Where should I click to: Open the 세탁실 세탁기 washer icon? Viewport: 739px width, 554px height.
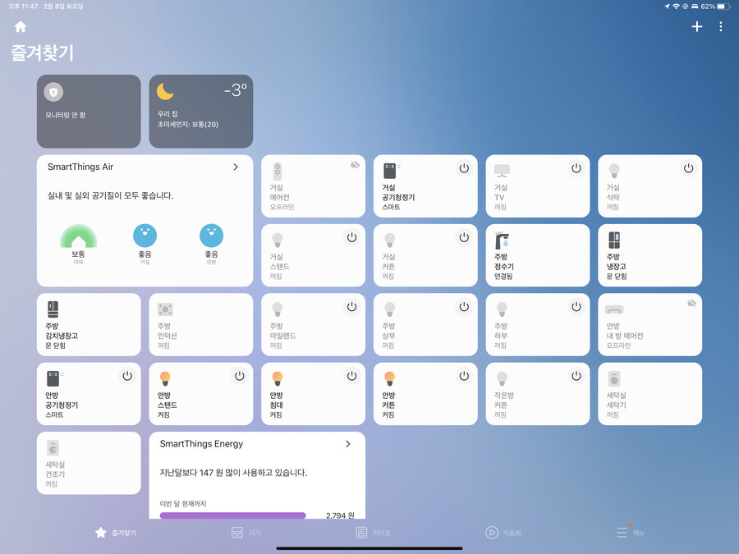614,379
